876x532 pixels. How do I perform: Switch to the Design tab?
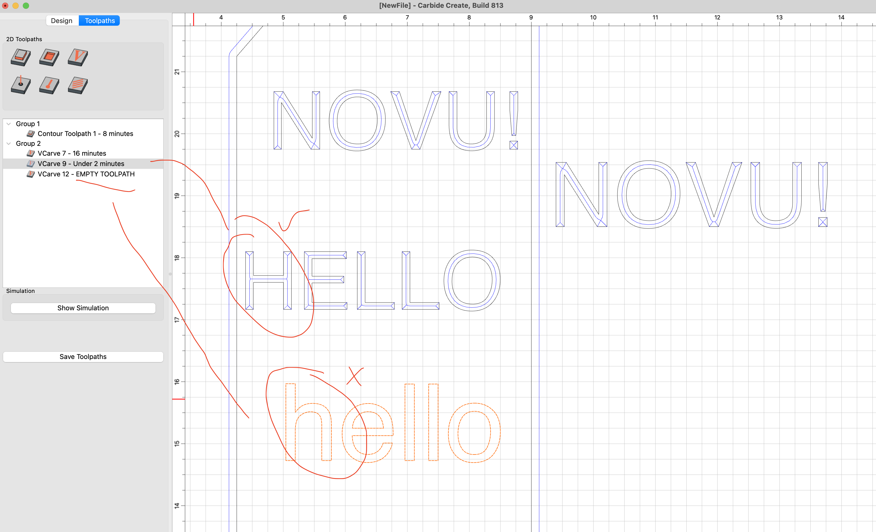click(x=61, y=21)
